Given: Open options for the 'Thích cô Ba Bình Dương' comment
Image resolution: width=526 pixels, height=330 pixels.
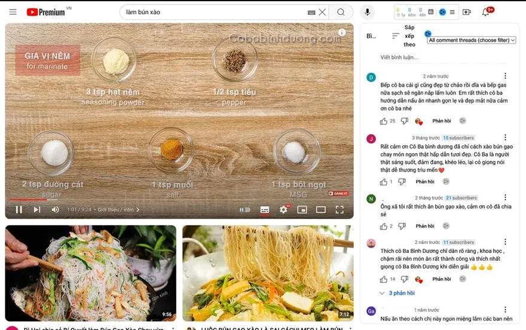Looking at the screenshot, I should click(x=505, y=242).
